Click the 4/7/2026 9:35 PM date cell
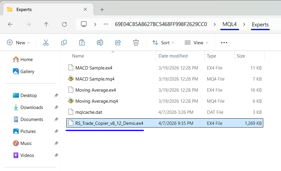This screenshot has width=281, height=171. 176,123
